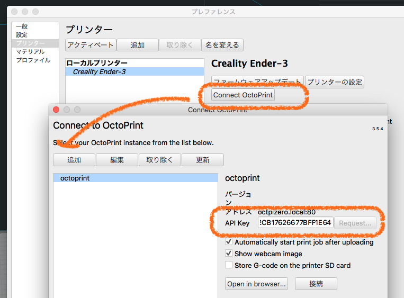The image size is (404, 298).
Task: Toggle Show webcam image checkbox
Action: point(229,254)
